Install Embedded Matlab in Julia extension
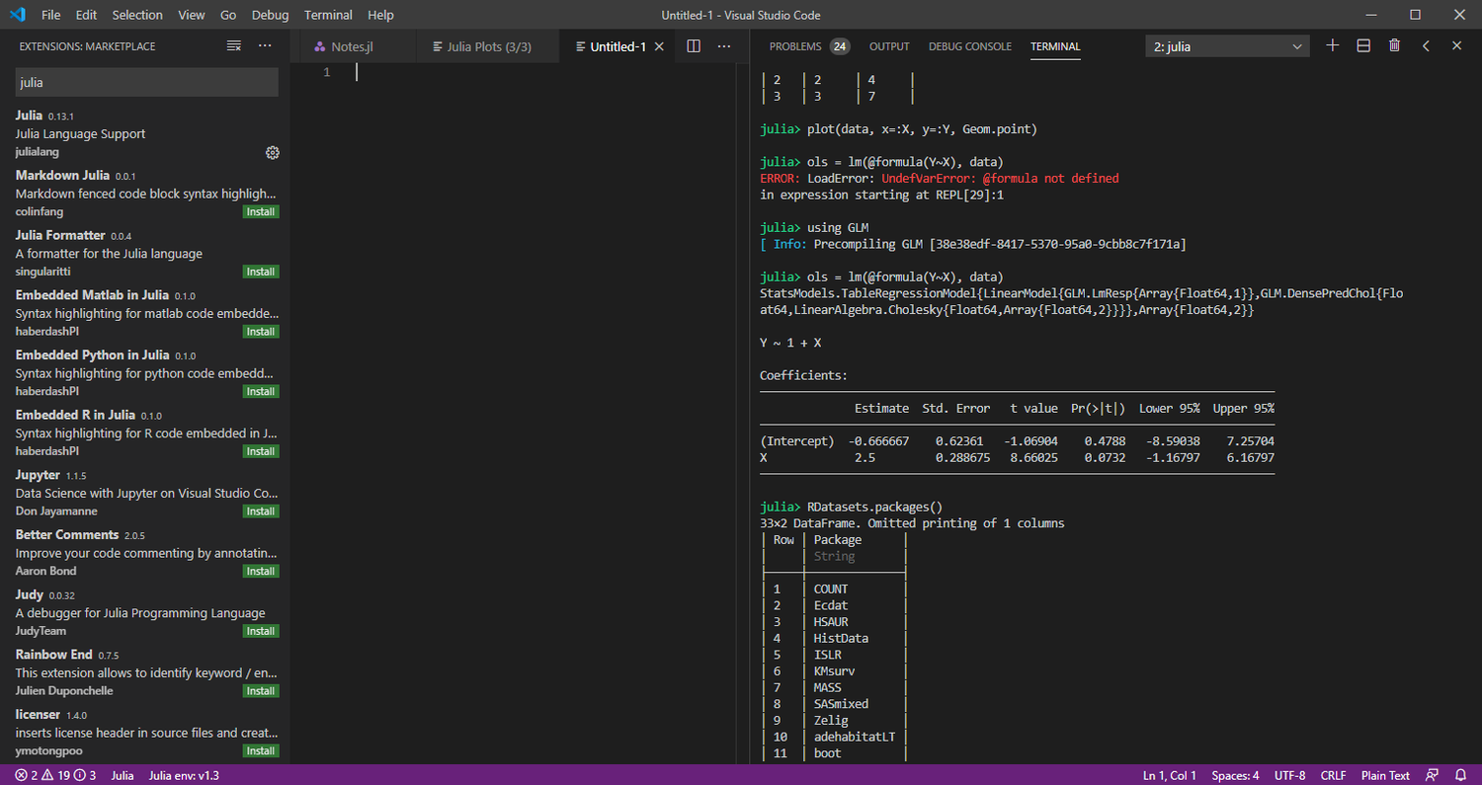This screenshot has height=785, width=1482. click(261, 332)
